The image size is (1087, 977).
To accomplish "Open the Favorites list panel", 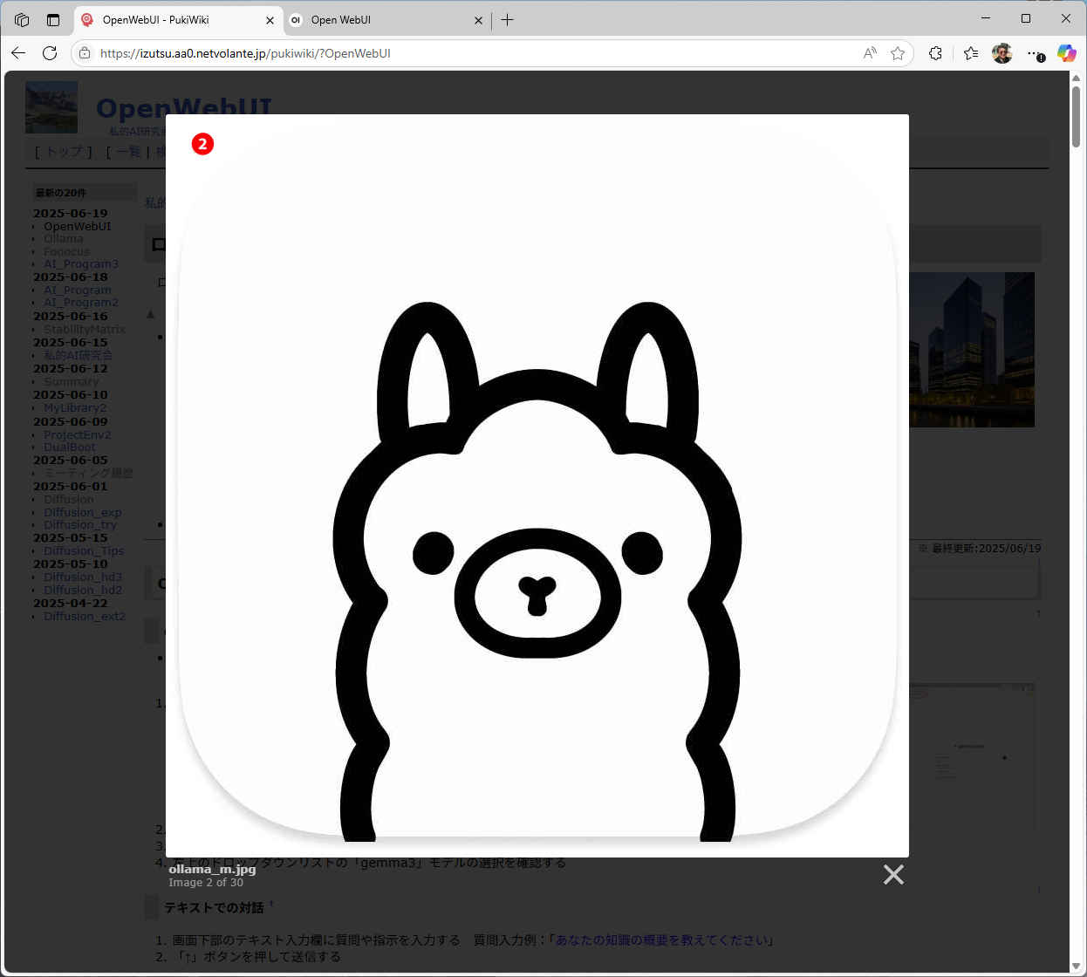I will coord(971,53).
